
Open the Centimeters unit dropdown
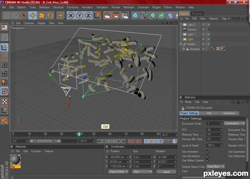[x=234, y=123]
